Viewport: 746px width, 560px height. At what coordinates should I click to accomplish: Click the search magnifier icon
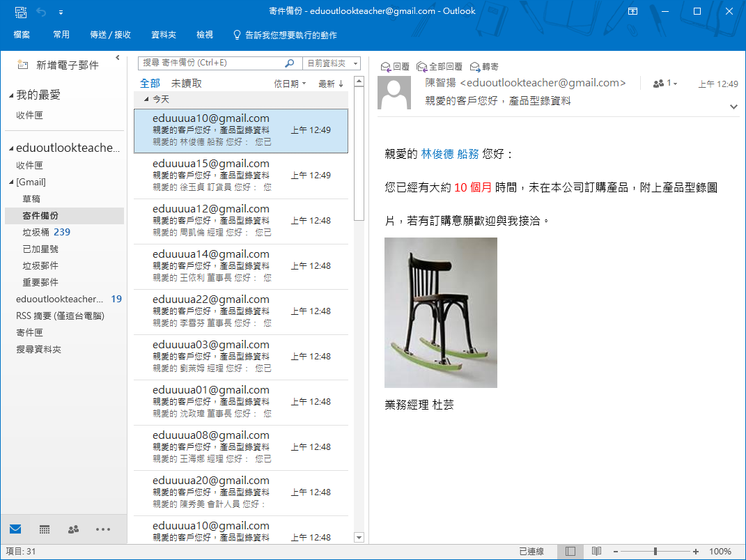(290, 63)
